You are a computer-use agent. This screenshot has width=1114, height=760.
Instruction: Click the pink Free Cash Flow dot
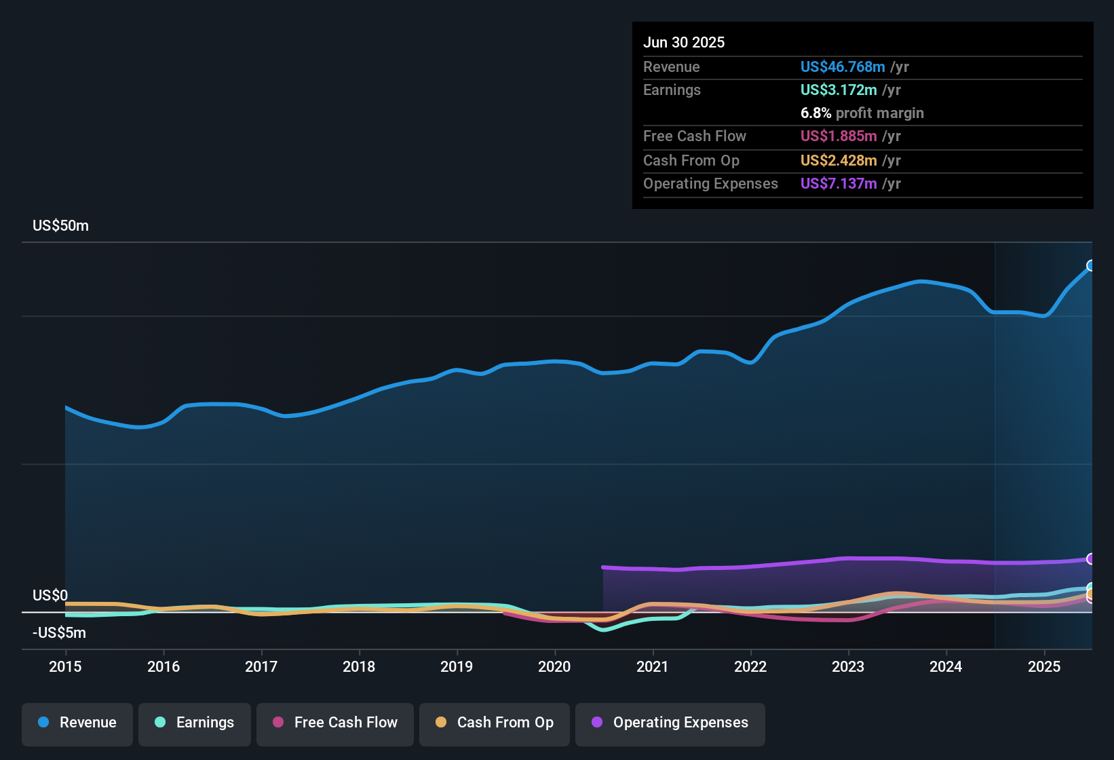click(x=278, y=722)
